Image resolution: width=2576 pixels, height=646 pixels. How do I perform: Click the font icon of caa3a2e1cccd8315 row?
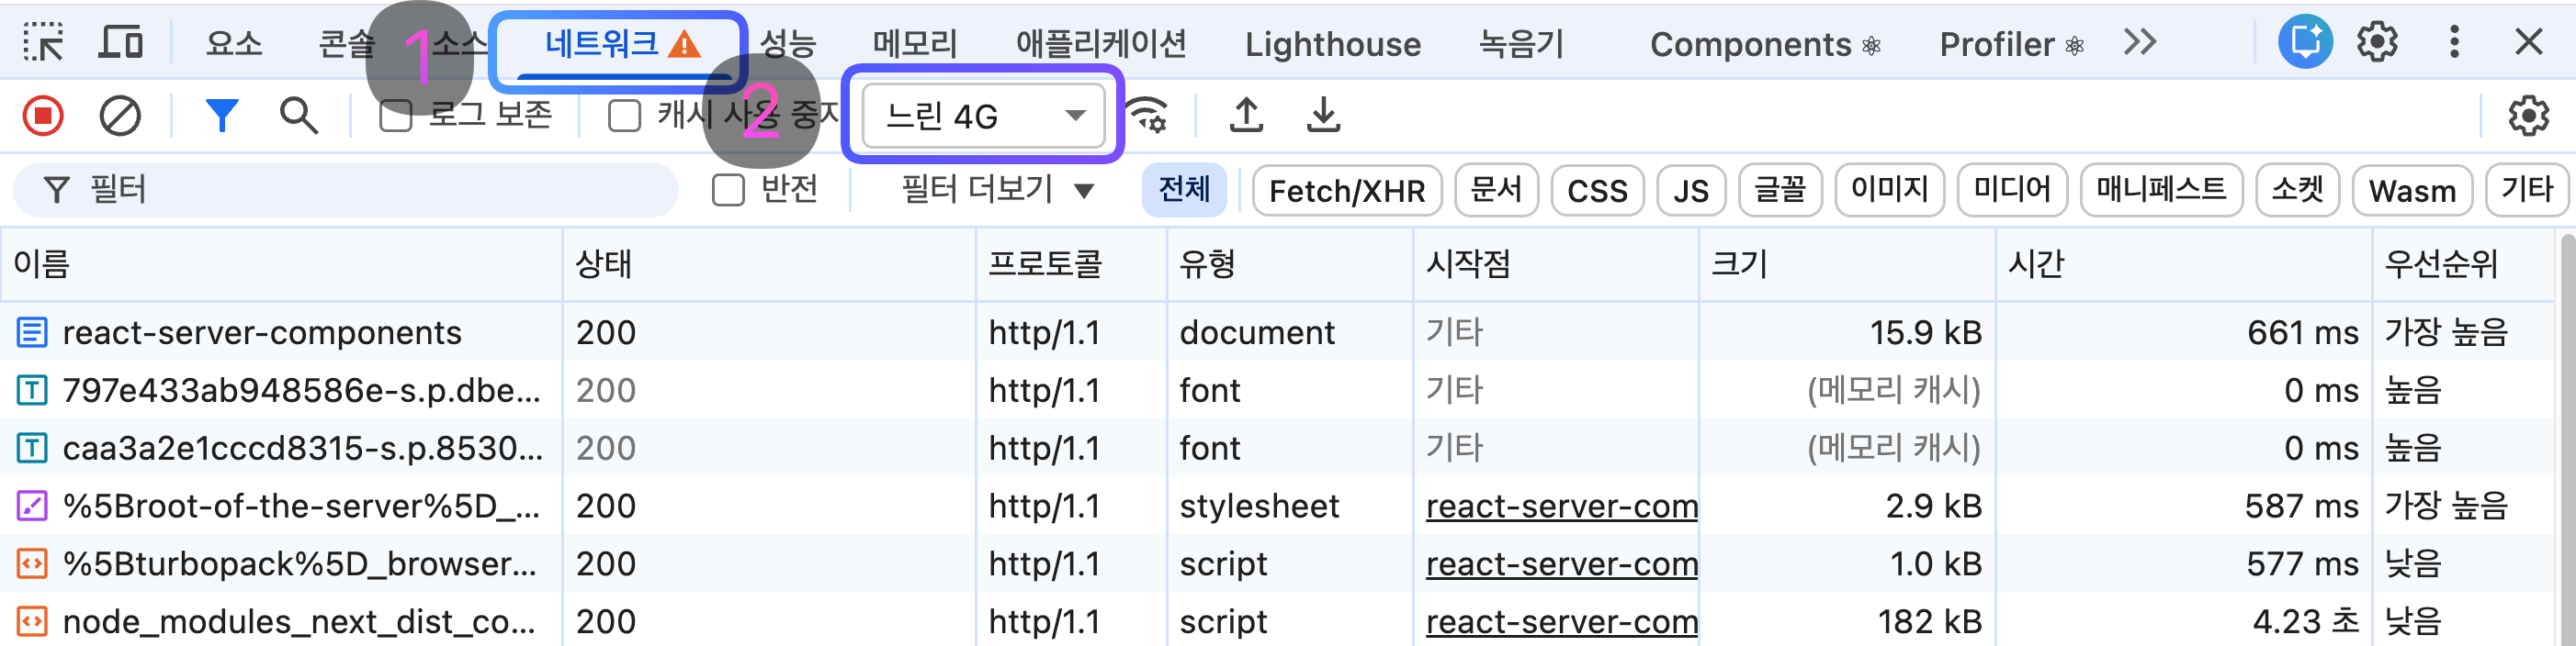tap(32, 449)
